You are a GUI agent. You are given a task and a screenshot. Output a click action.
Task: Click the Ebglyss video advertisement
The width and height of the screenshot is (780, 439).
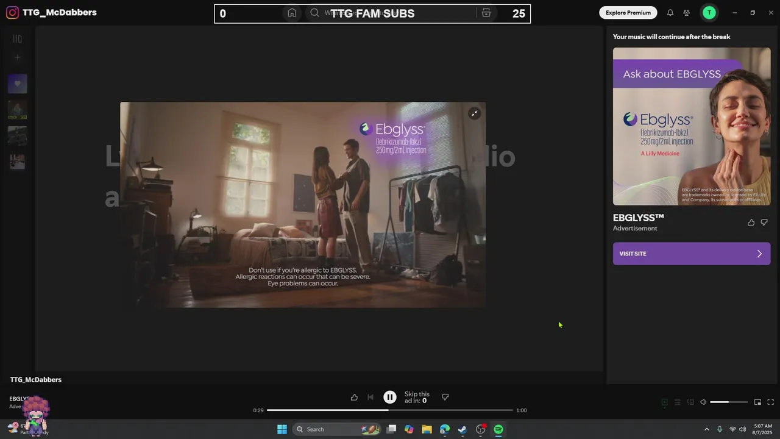pos(303,205)
